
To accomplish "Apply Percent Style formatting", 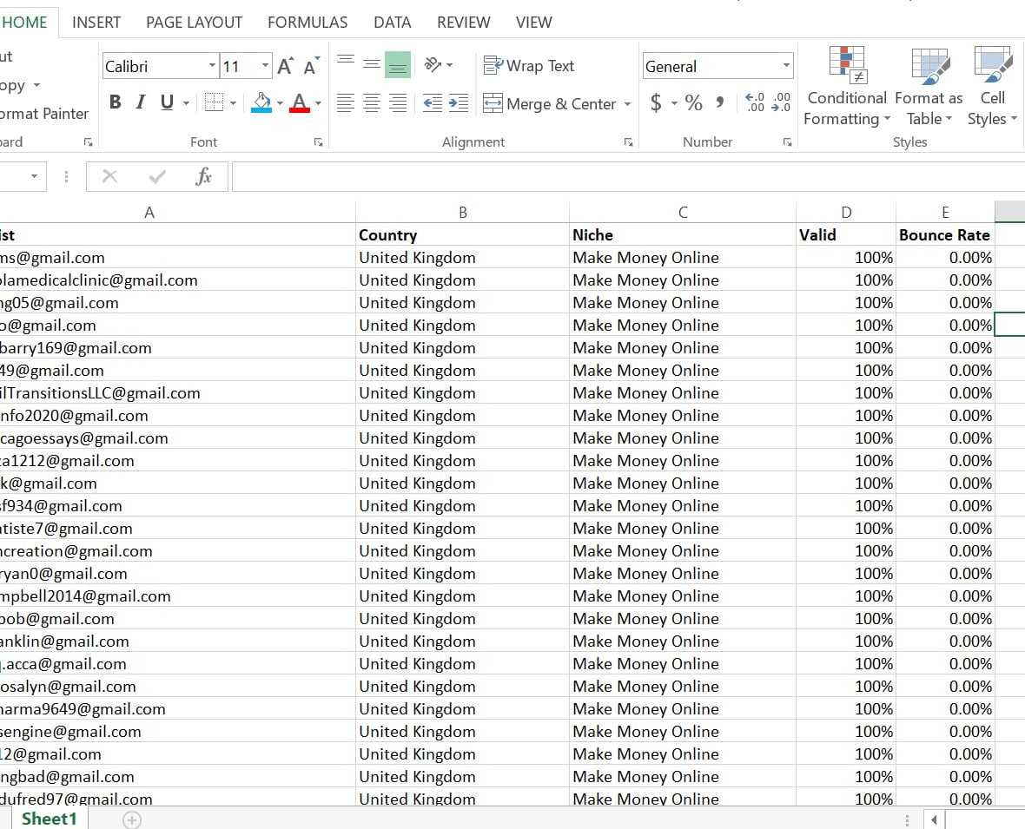I will coord(693,102).
